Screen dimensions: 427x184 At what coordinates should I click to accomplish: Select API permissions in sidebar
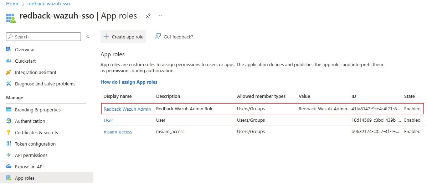pyautogui.click(x=31, y=156)
